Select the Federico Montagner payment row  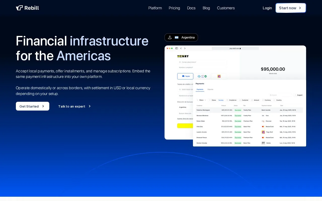coord(250,110)
